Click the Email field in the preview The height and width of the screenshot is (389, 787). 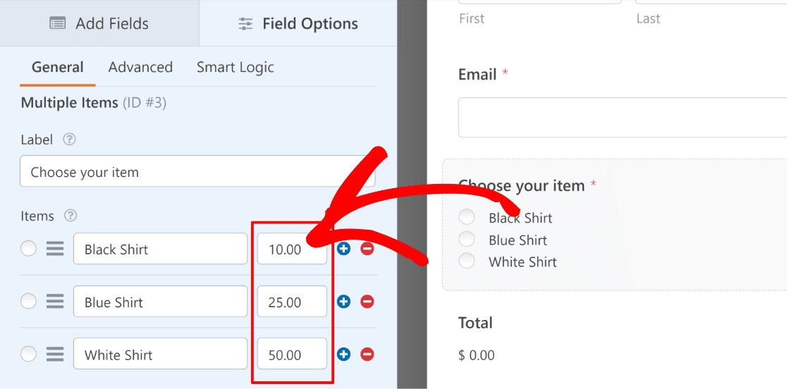pos(623,117)
